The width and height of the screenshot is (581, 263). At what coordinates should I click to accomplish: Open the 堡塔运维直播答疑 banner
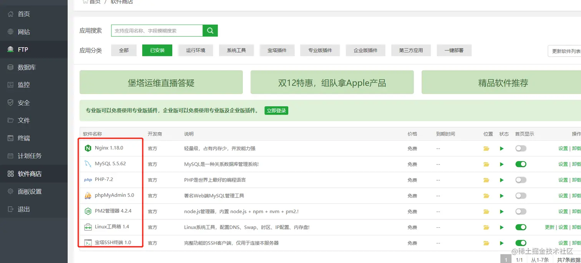point(161,82)
